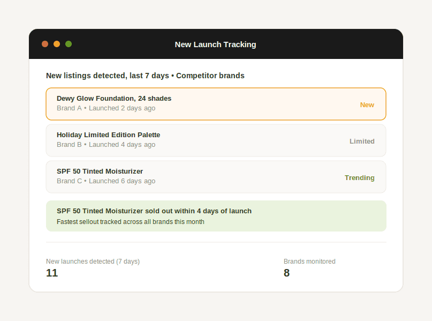The image size is (432, 321).
Task: Open the SPF 50 Tinted Moisturizer listing card
Action: 216,177
